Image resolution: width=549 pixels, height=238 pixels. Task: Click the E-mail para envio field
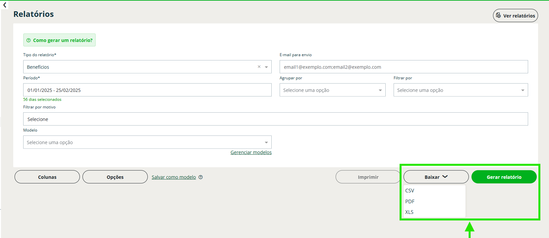404,67
